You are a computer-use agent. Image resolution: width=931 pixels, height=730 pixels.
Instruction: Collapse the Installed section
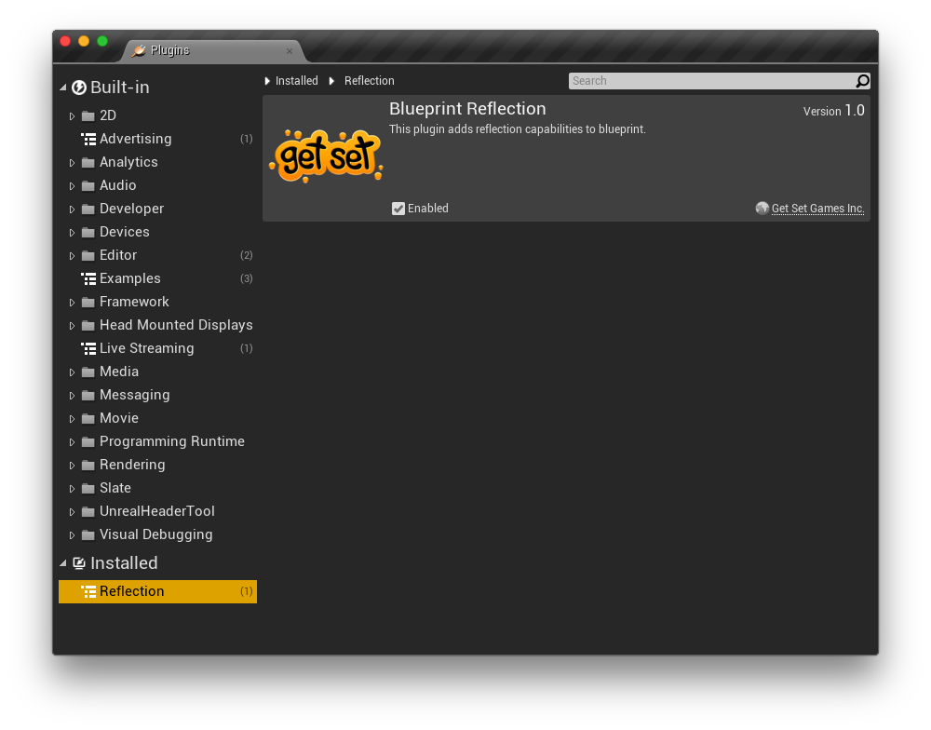coord(63,563)
